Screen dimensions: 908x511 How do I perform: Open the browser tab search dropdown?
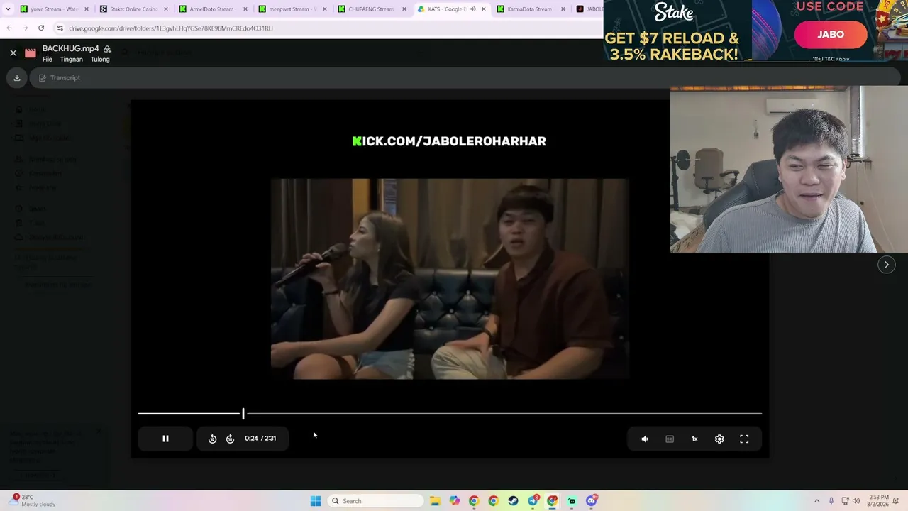(8, 9)
